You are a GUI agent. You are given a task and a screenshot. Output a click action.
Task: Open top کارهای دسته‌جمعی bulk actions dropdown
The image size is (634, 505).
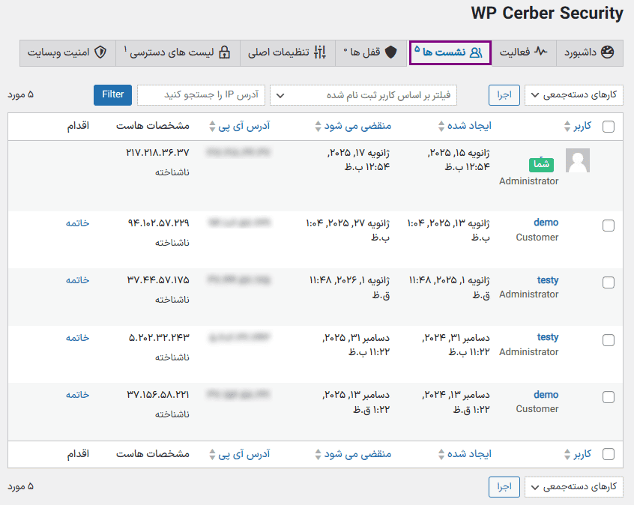[x=574, y=95]
